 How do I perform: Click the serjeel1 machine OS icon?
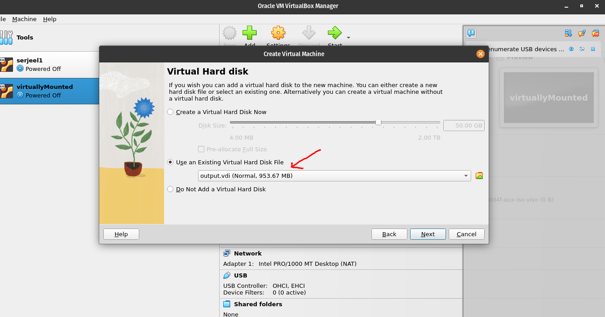coord(6,65)
